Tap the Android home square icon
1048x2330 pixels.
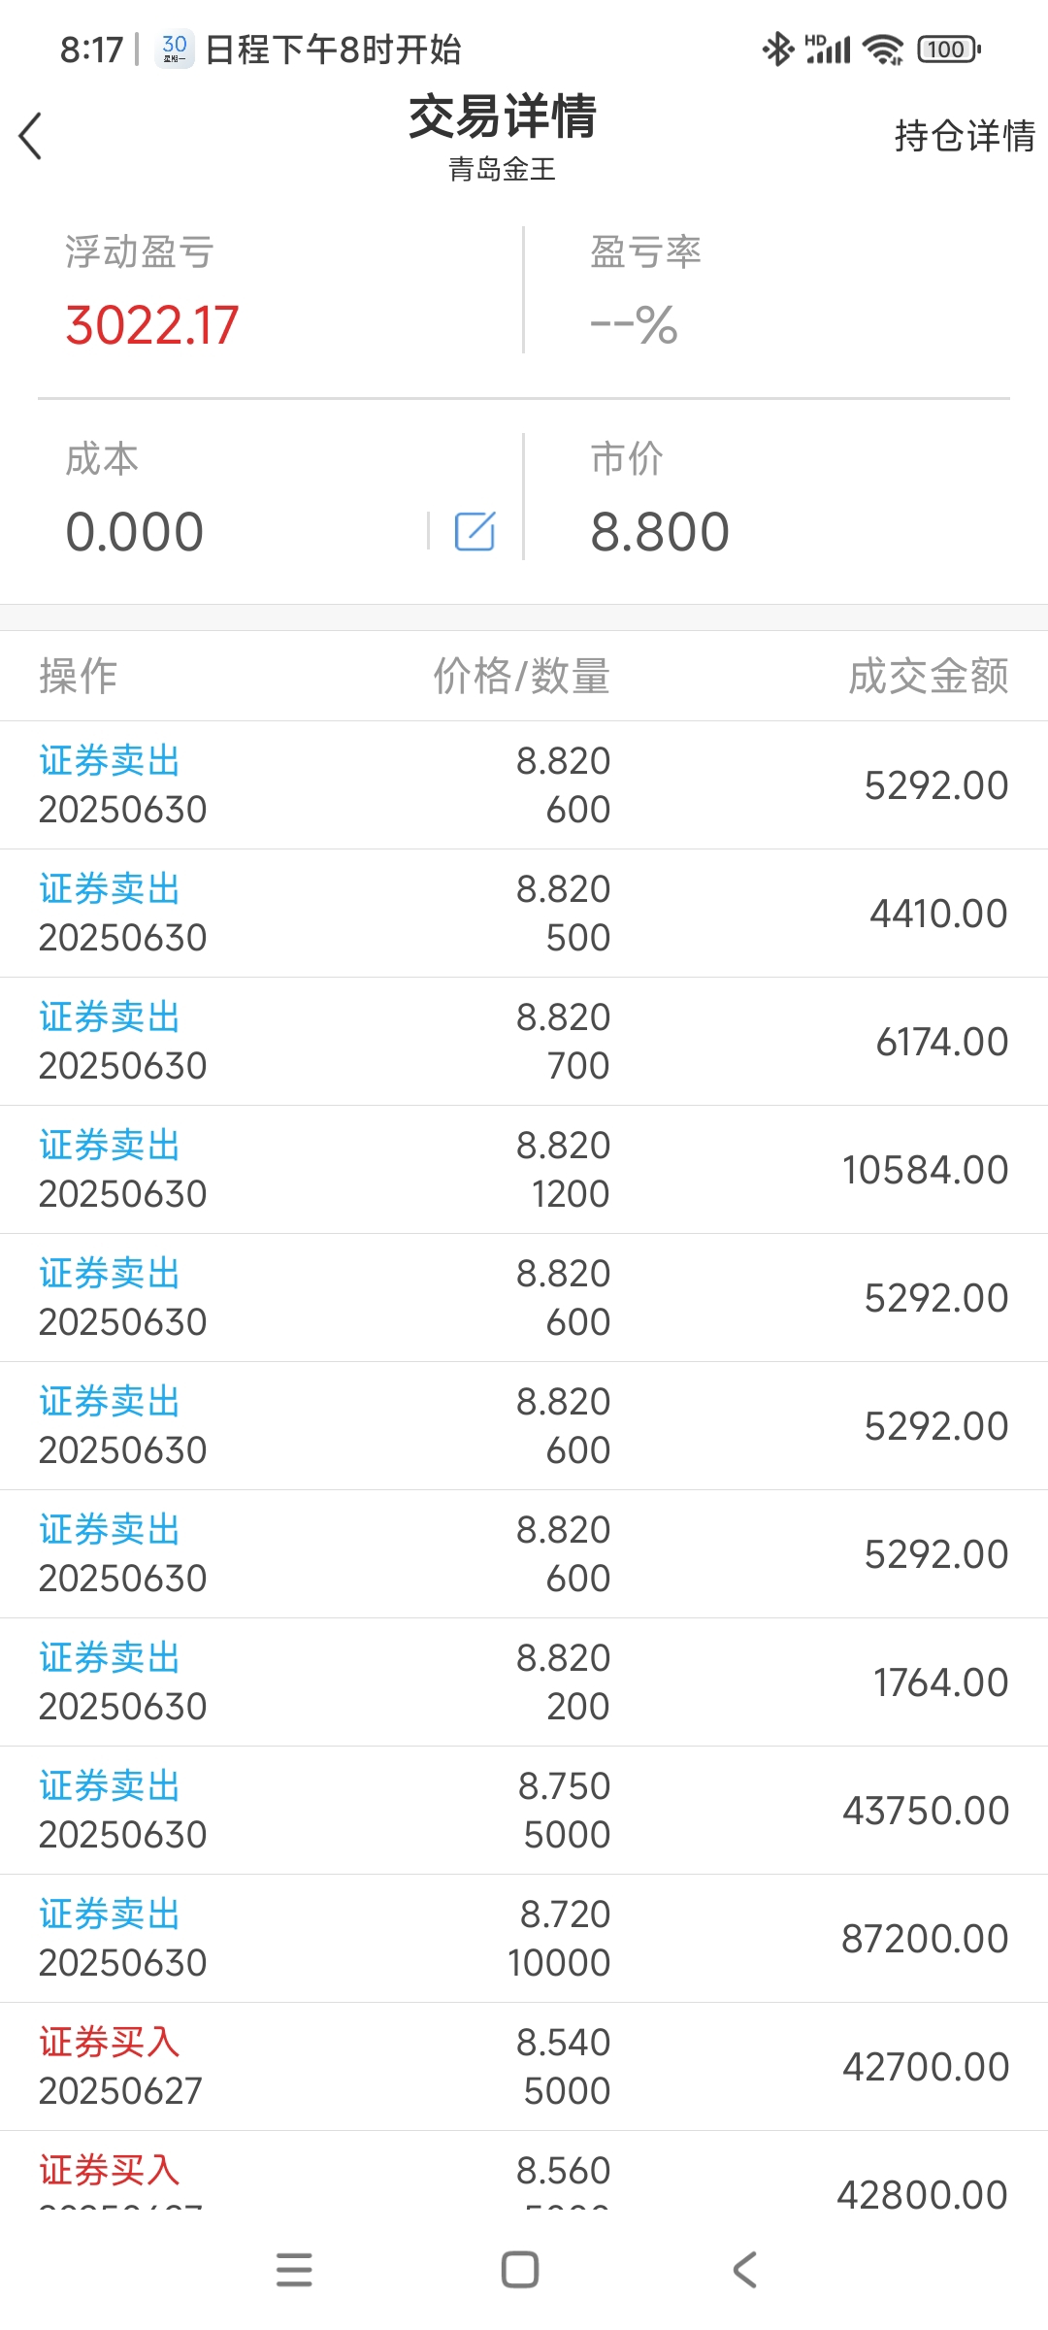coord(520,2270)
